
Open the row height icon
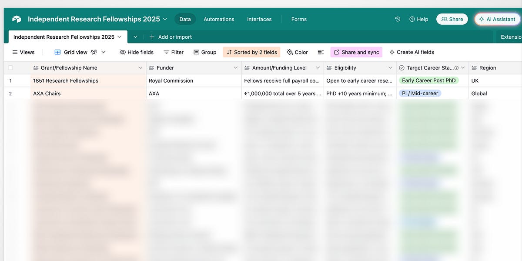321,52
